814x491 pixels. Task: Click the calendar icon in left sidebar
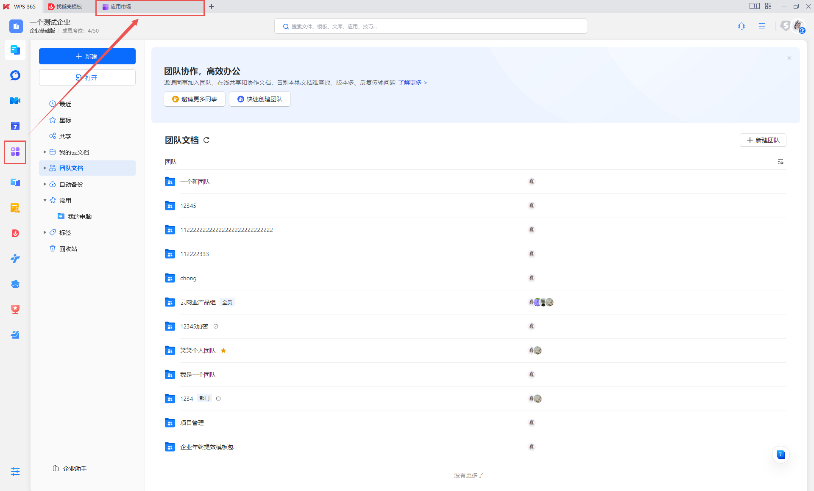point(15,126)
